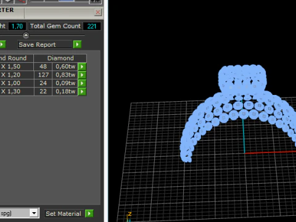Click the 0,09tw weight cell
The width and height of the screenshot is (296, 222).
[65, 83]
